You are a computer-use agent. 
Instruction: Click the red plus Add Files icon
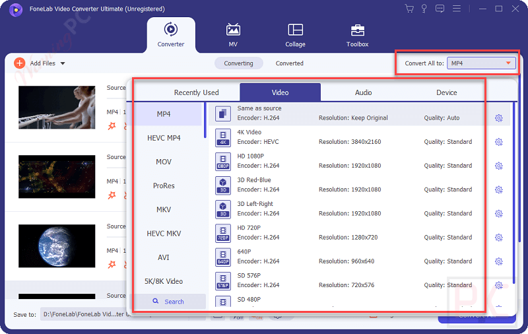(20, 63)
